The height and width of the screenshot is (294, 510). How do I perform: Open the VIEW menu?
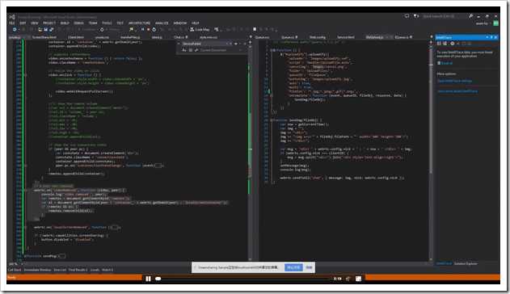pos(35,23)
